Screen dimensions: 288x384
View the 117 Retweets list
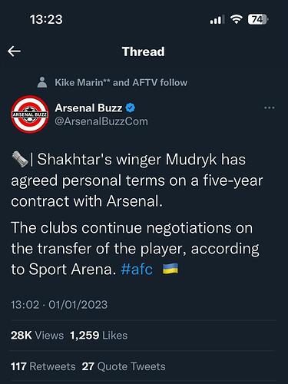coord(43,366)
